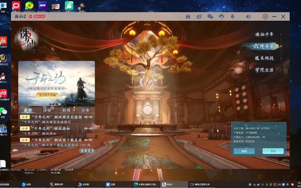Click the 8.17.8.0 client version text
Viewport: 301px width, 188px height.
[x=265, y=128]
